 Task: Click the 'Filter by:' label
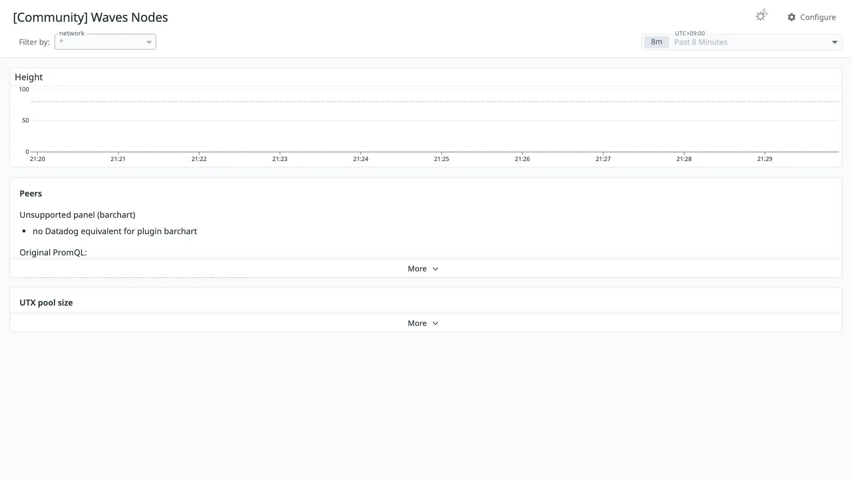(34, 42)
